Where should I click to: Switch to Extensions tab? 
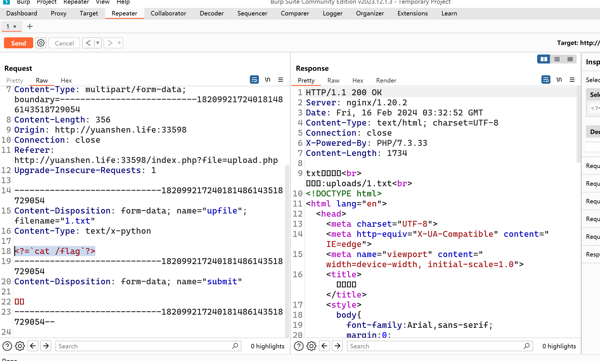click(412, 13)
